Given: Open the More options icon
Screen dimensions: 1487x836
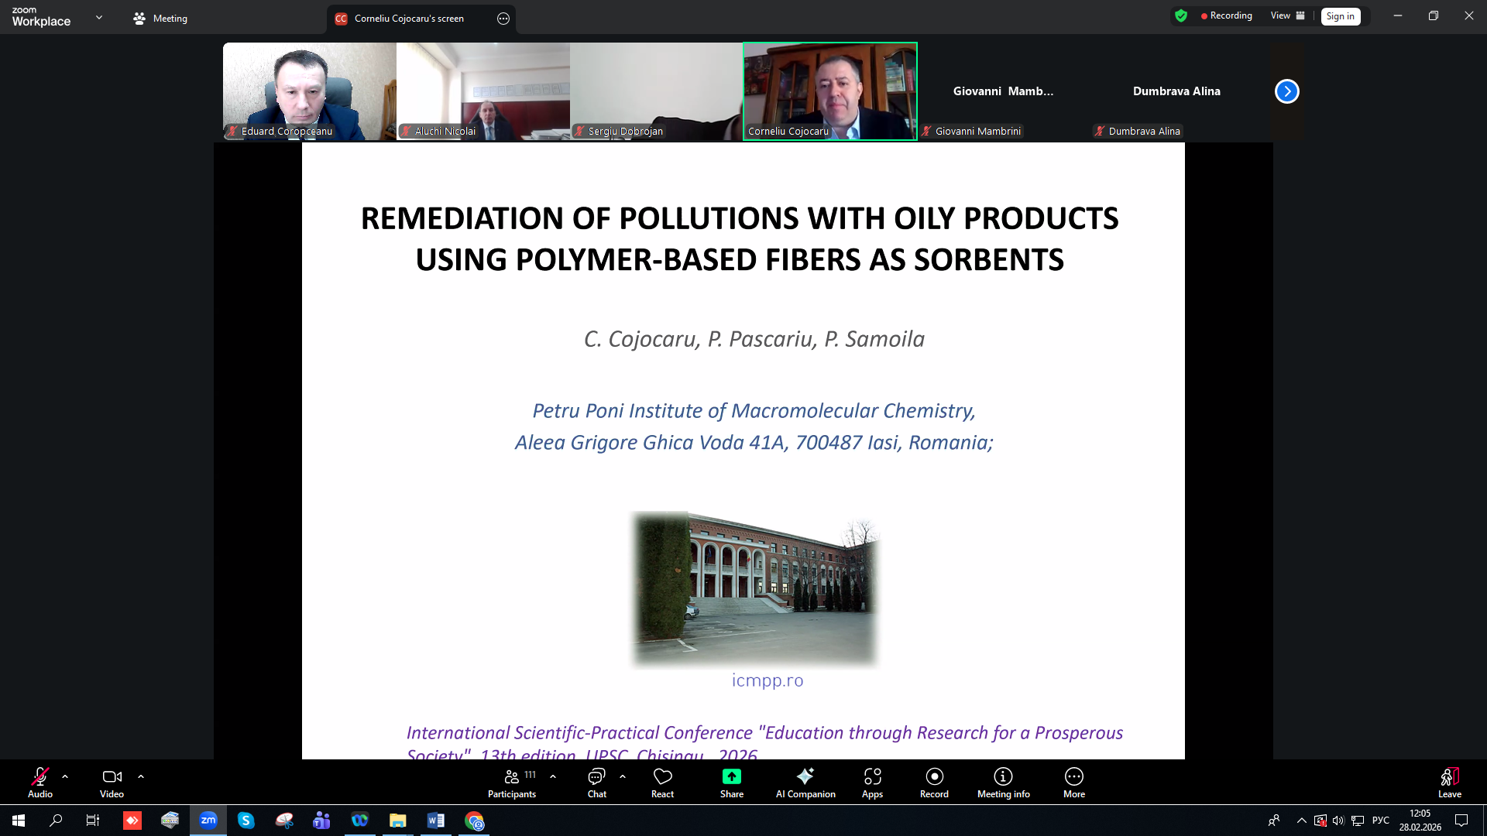Looking at the screenshot, I should [x=1073, y=776].
